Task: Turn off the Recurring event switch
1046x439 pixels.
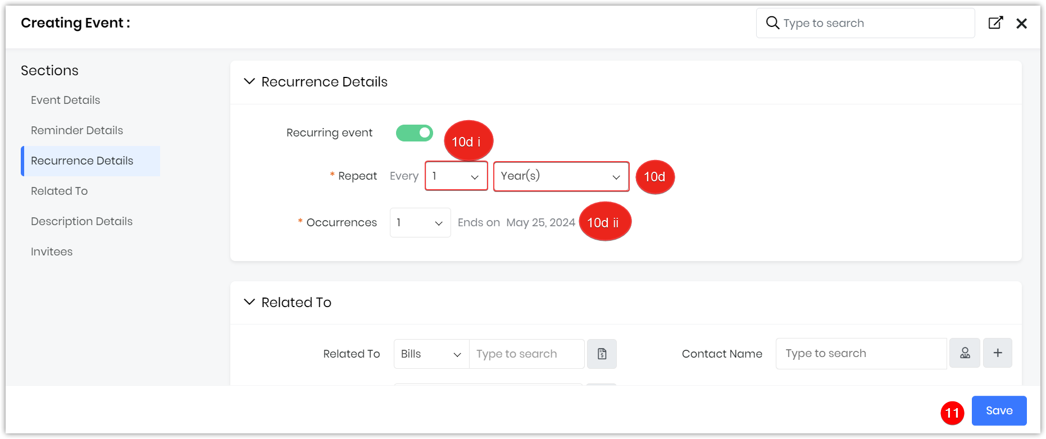Action: coord(415,133)
